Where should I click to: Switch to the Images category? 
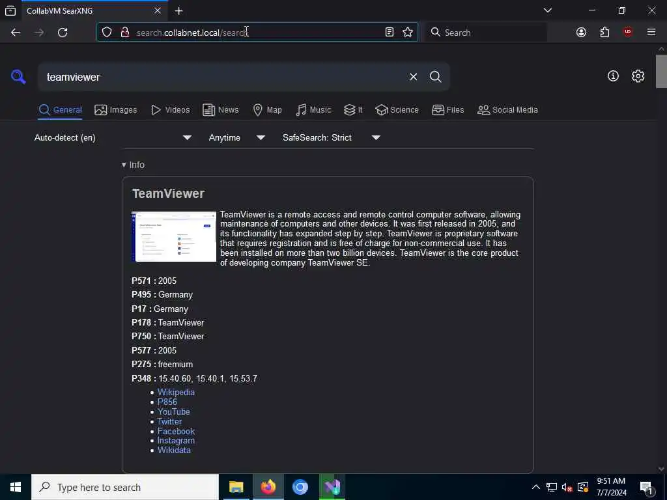click(x=116, y=109)
